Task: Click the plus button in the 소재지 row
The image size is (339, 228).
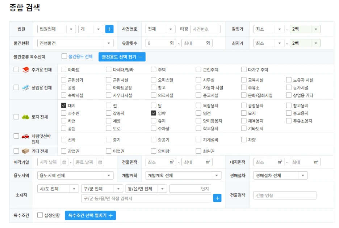Action: click(x=217, y=198)
